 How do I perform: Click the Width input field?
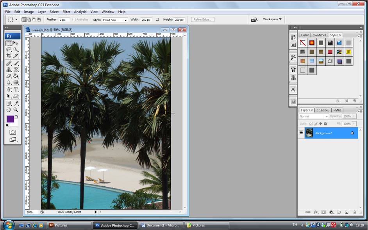[x=146, y=20]
